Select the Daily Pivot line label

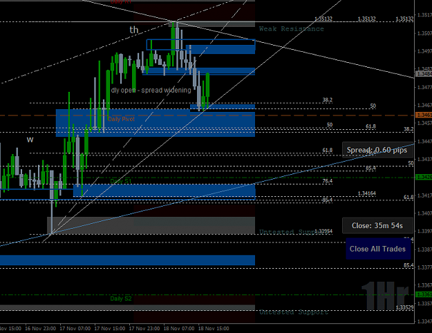coord(121,119)
